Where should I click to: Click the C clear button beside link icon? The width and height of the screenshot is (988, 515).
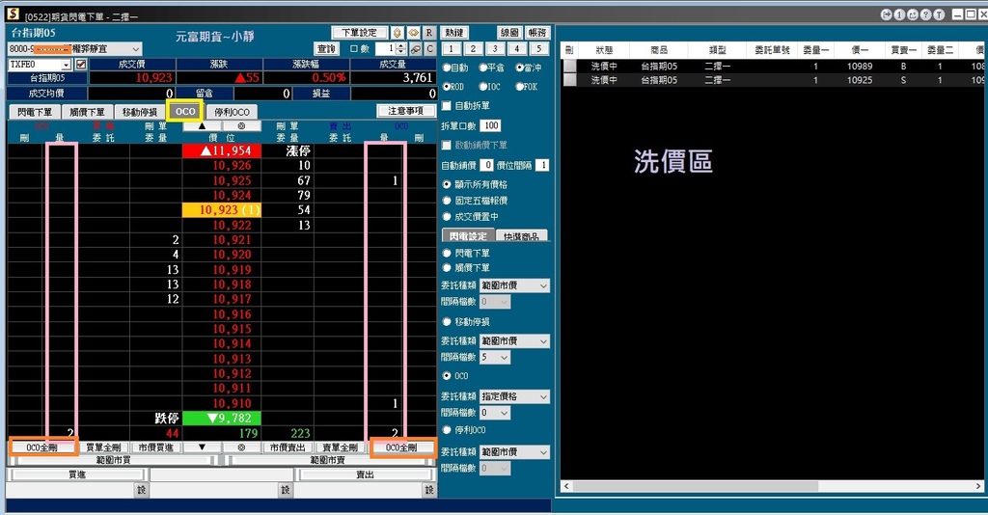pos(429,49)
